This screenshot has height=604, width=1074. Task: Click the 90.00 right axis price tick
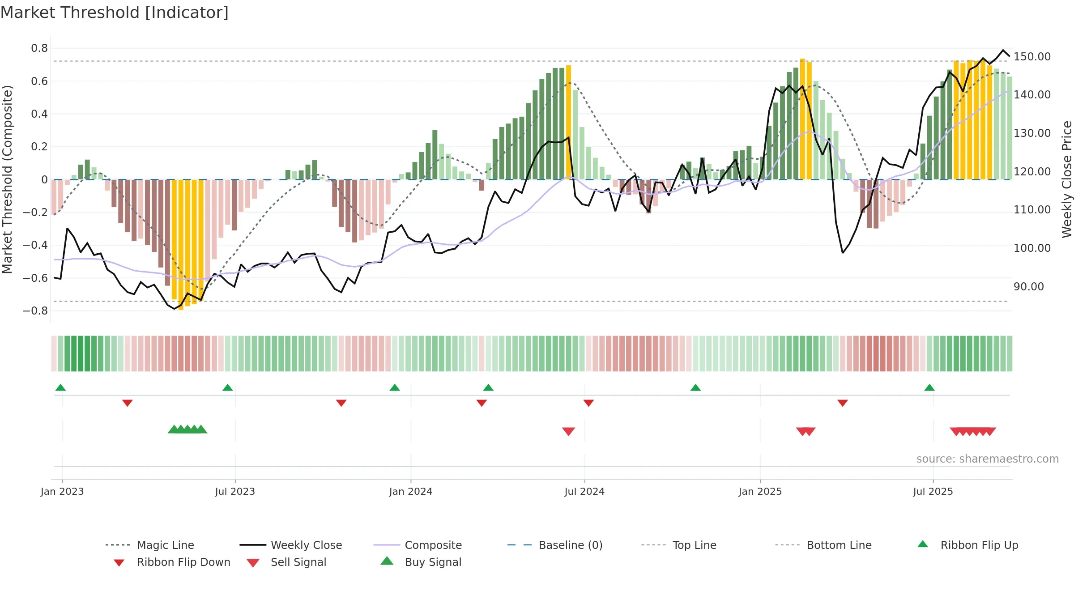click(1028, 287)
